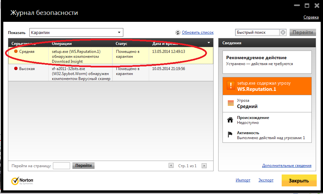Image resolution: width=323 pixels, height=194 pixels.
Task: Click the Сведения panel header
Action: tap(267, 43)
